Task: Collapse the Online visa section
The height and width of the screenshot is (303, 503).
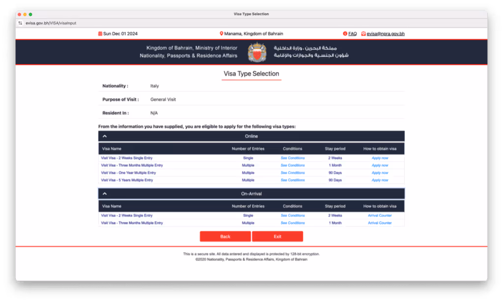Action: (105, 136)
